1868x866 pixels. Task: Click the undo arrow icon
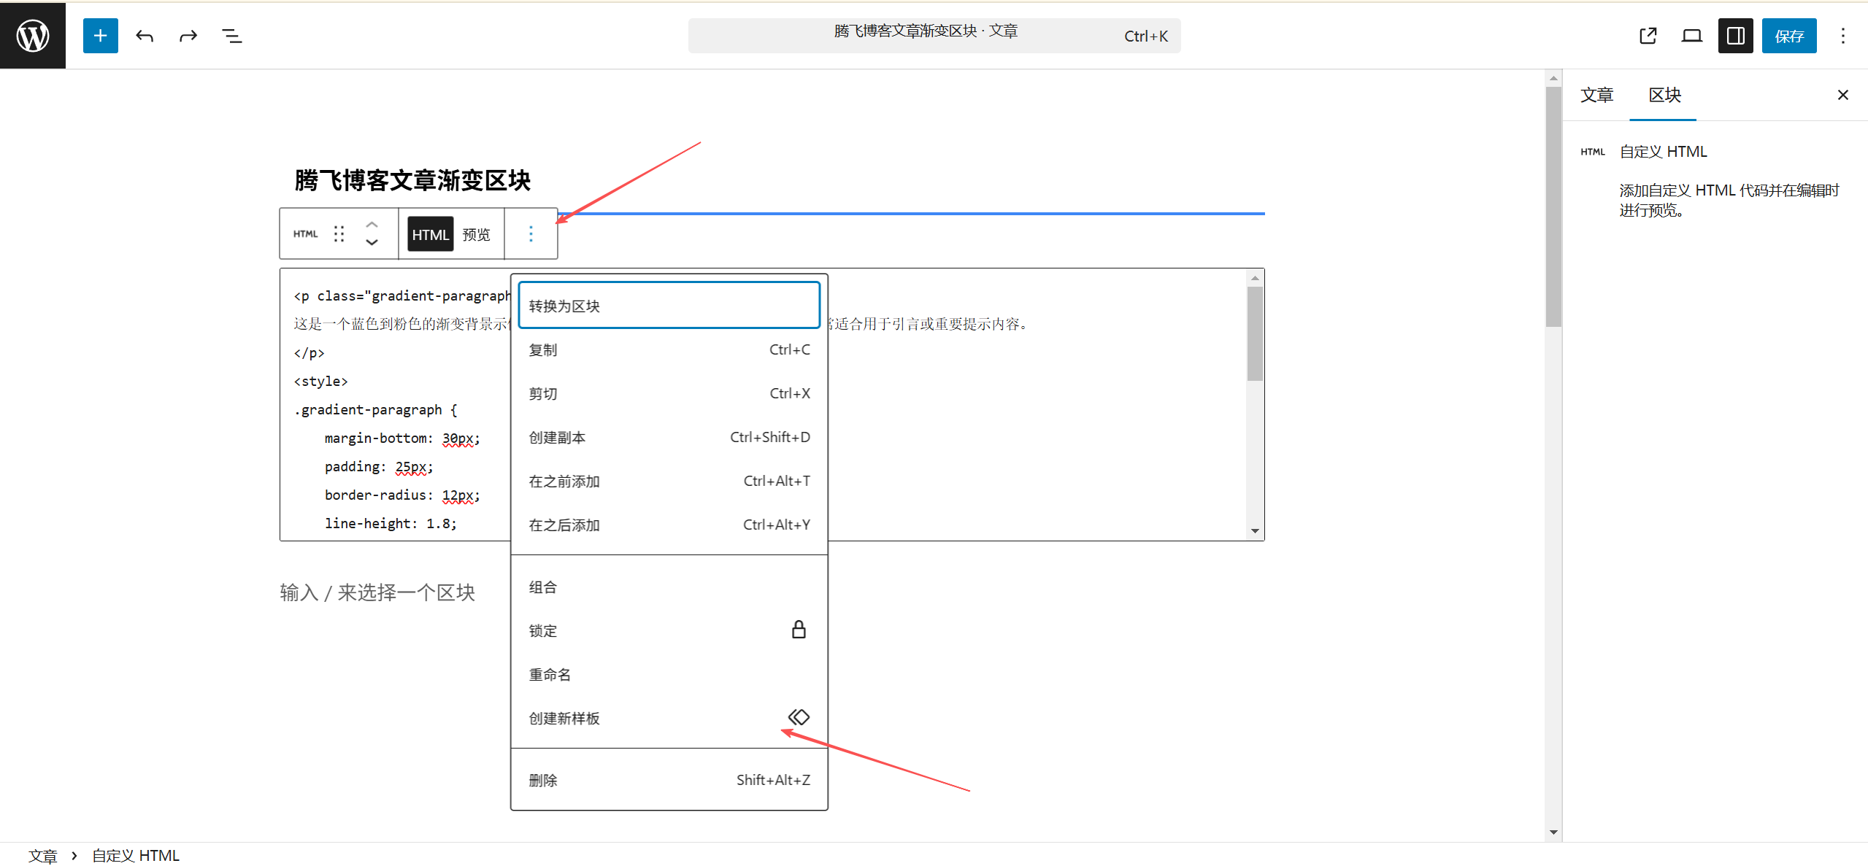point(144,35)
